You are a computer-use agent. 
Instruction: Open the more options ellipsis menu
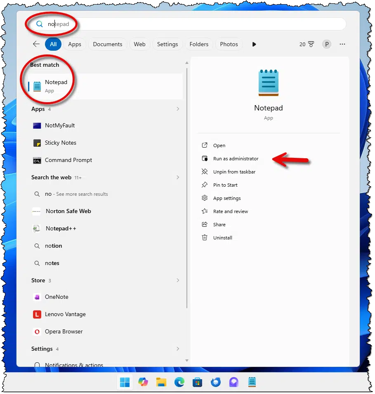[x=342, y=44]
